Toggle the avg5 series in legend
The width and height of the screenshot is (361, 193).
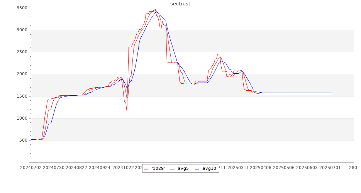pyautogui.click(x=183, y=168)
